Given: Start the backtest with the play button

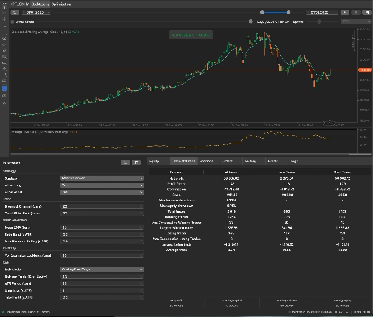Looking at the screenshot, I should [344, 12].
